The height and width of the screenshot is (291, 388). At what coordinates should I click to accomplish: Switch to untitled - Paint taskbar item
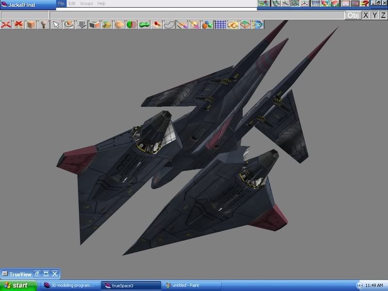click(192, 286)
